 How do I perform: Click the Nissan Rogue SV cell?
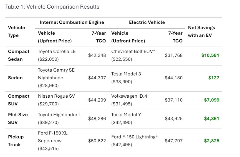[56, 100]
